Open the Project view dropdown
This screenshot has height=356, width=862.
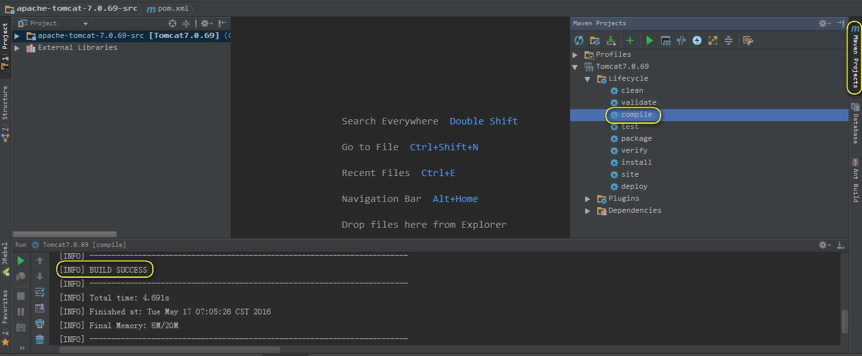[x=54, y=23]
